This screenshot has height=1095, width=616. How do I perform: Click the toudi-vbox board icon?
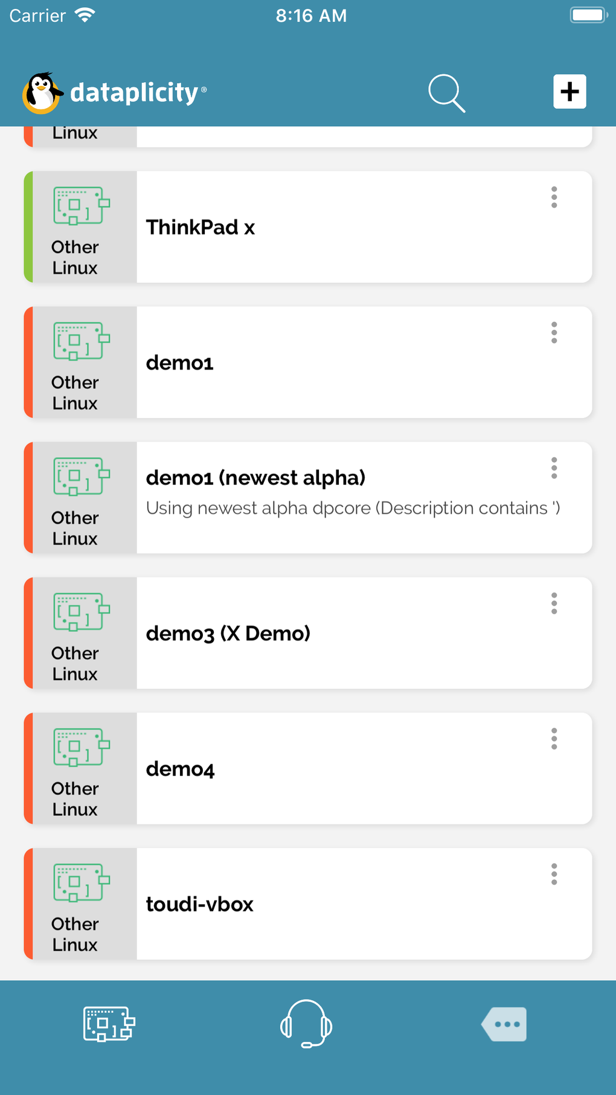(x=82, y=882)
